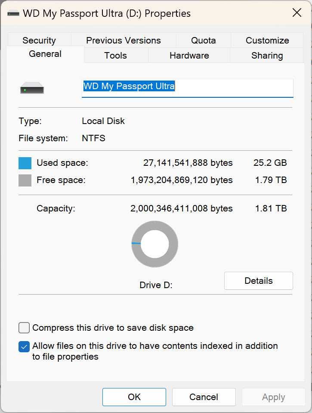Screen dimensions: 312x413
Task: Click the 'Capacity:' label
Action: 56,208
